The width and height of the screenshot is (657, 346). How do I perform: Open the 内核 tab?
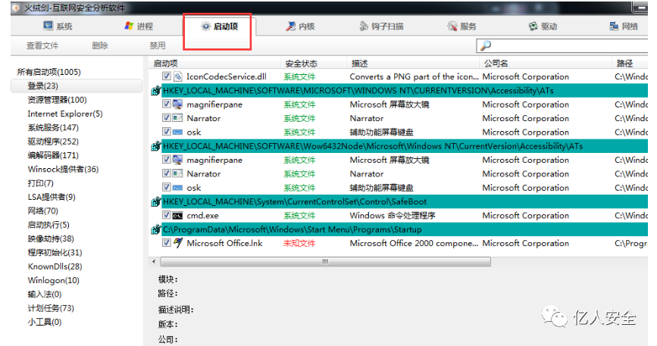(x=300, y=26)
